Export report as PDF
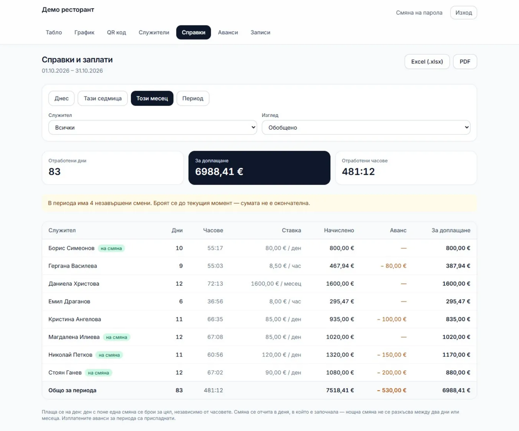 tap(465, 62)
